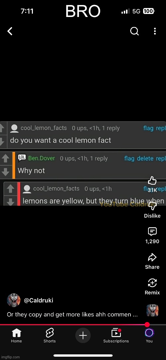
Task: Tap the Caldruki channel avatar
Action: point(14,300)
